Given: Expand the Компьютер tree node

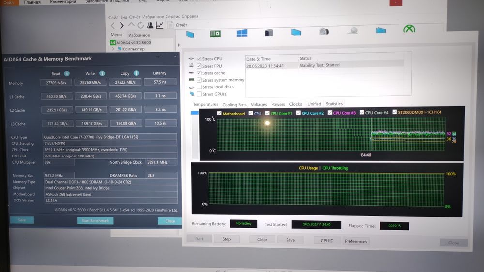Looking at the screenshot, I should tap(113, 49).
